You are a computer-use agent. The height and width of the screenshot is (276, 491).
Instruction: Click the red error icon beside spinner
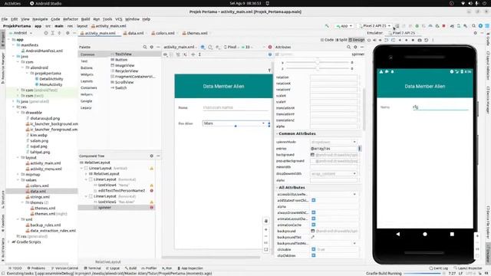[152, 208]
